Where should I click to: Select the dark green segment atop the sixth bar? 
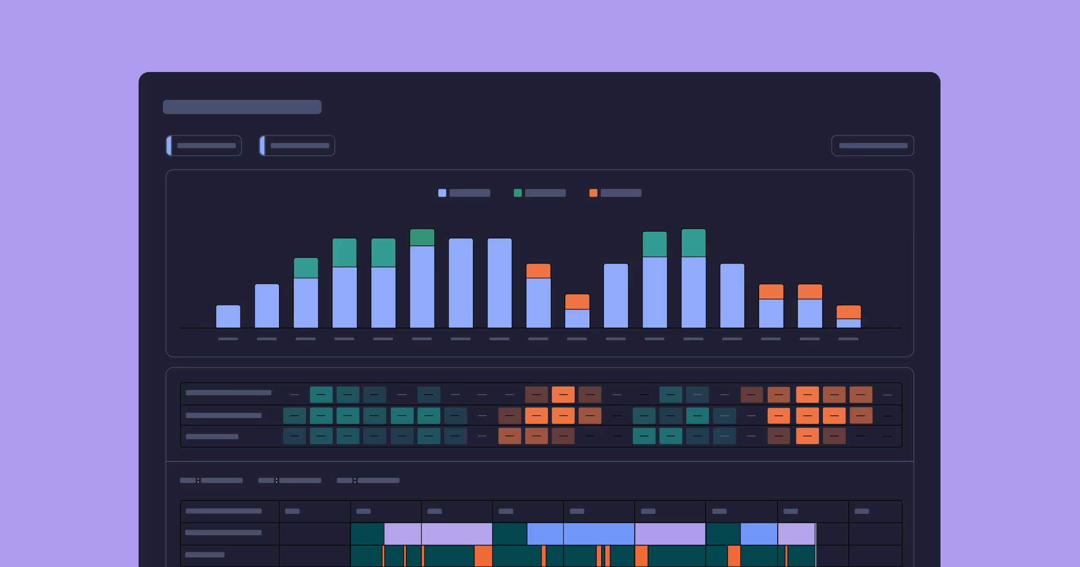point(422,238)
